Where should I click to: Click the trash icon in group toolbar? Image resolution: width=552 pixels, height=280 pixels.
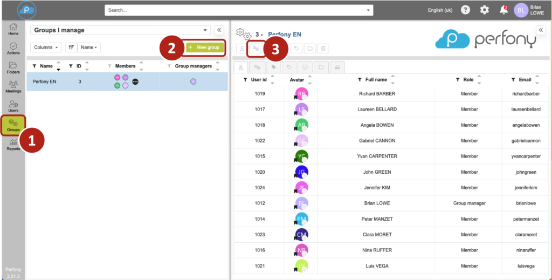click(x=323, y=49)
